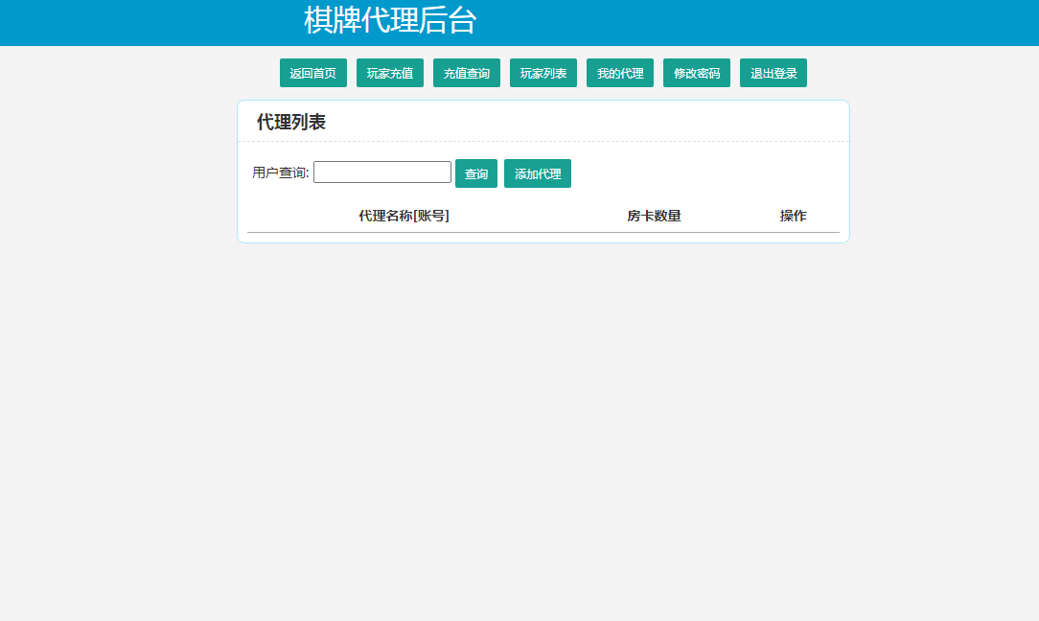Screen dimensions: 1039x621
Task: Open the 玩家充值 player recharge page
Action: (x=389, y=72)
